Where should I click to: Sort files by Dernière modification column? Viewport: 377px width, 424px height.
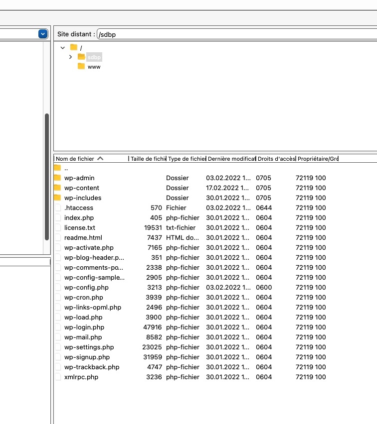pos(231,159)
